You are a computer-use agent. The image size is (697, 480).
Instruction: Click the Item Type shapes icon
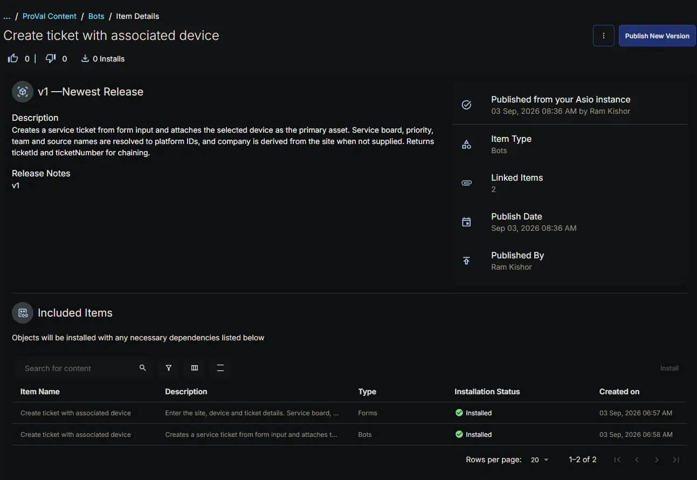pyautogui.click(x=467, y=145)
